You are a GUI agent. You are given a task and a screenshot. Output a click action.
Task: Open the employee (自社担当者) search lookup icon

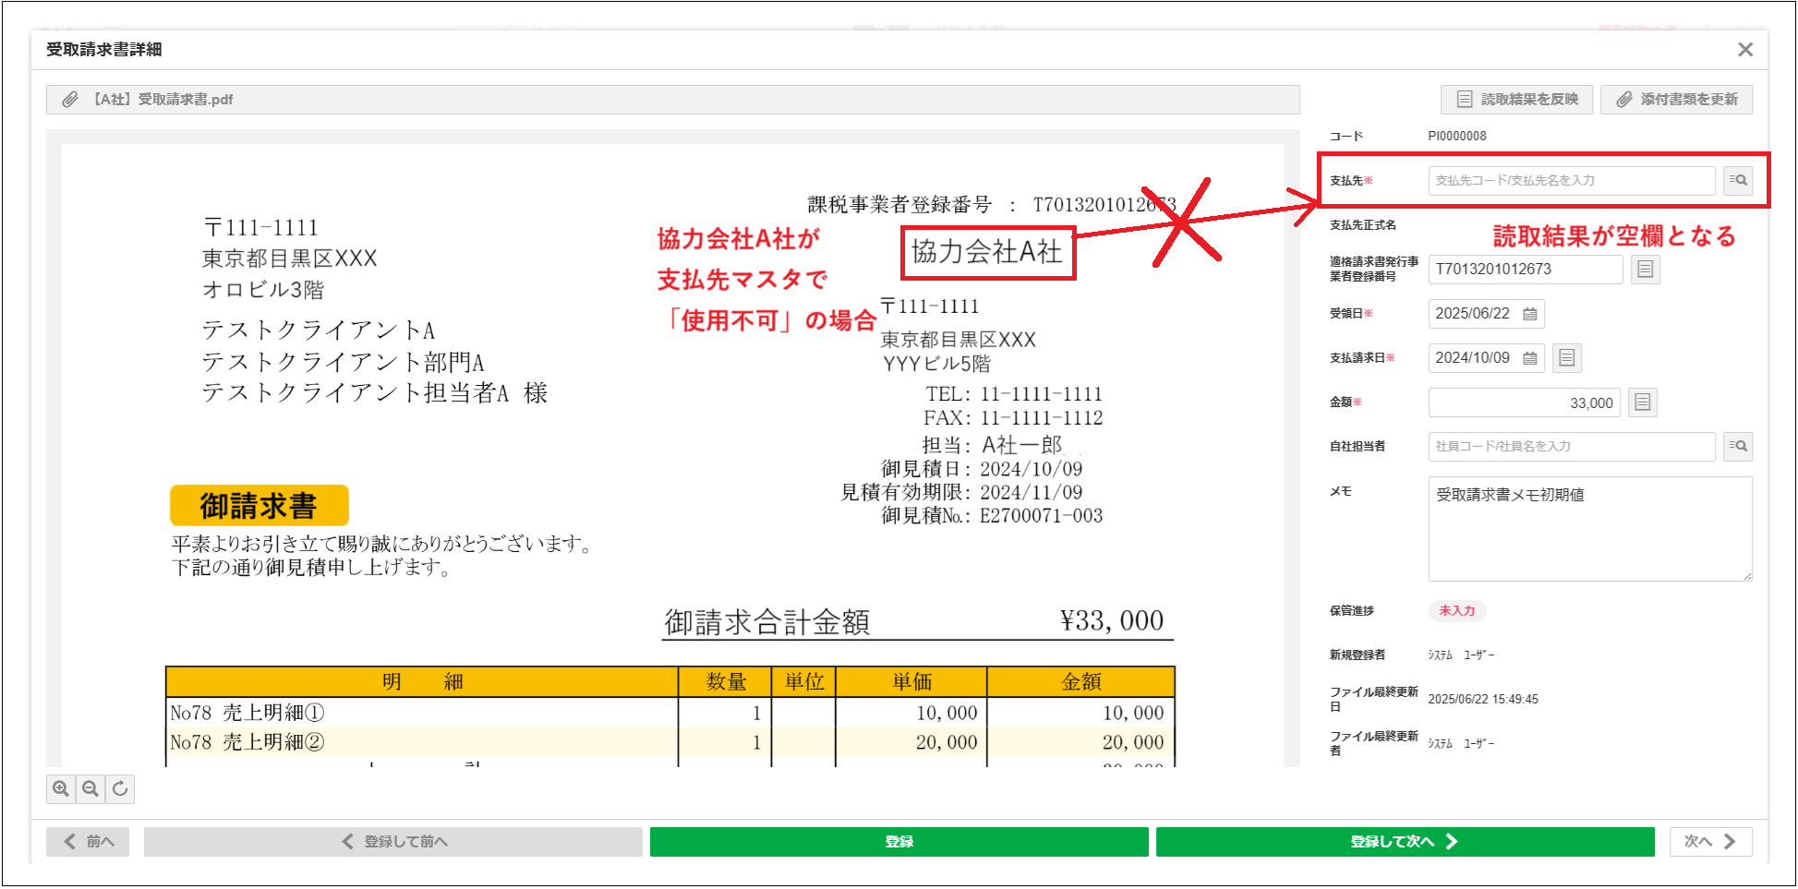point(1738,447)
